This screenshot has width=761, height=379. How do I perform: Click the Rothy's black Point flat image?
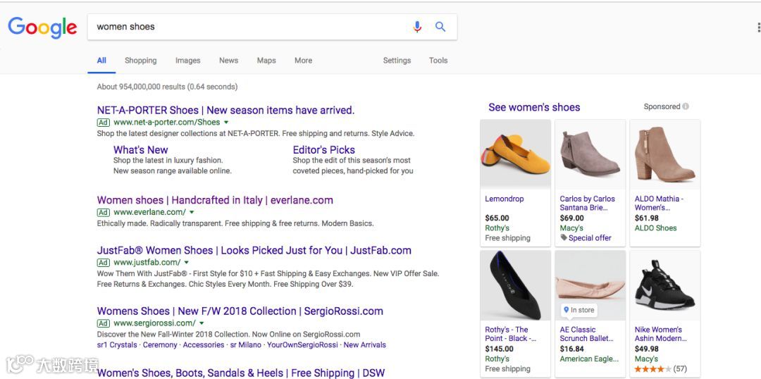(515, 285)
